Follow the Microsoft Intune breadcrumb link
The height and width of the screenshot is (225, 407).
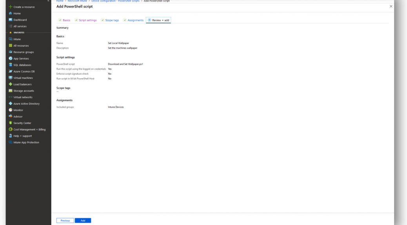(x=77, y=1)
